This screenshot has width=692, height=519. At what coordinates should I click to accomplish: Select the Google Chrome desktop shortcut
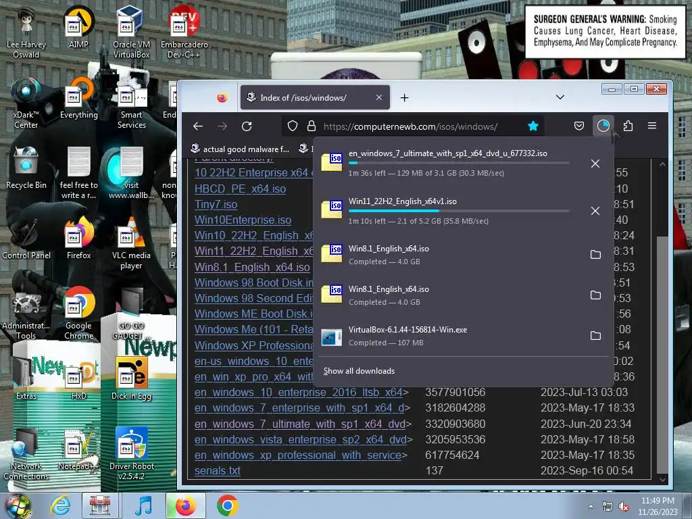(78, 313)
